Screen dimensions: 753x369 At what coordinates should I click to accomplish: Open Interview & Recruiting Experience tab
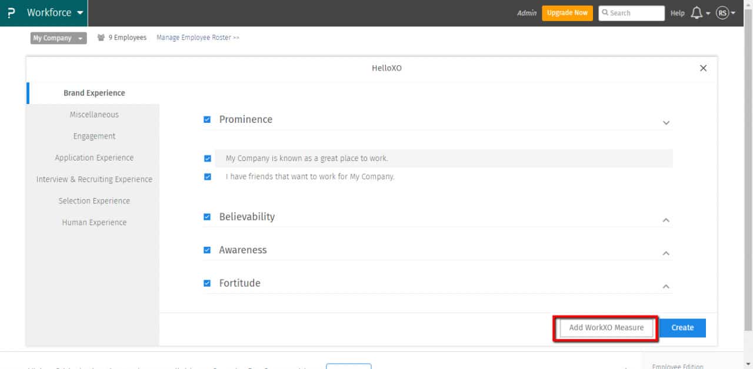(x=94, y=179)
